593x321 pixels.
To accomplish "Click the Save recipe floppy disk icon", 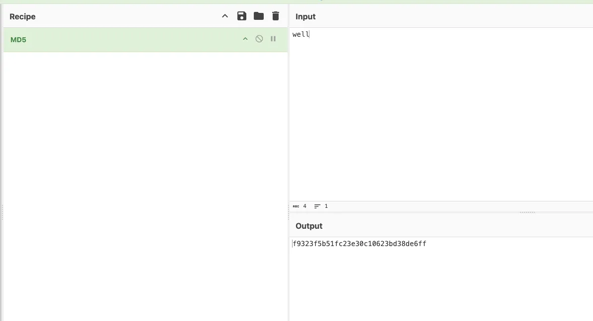I will (x=242, y=16).
